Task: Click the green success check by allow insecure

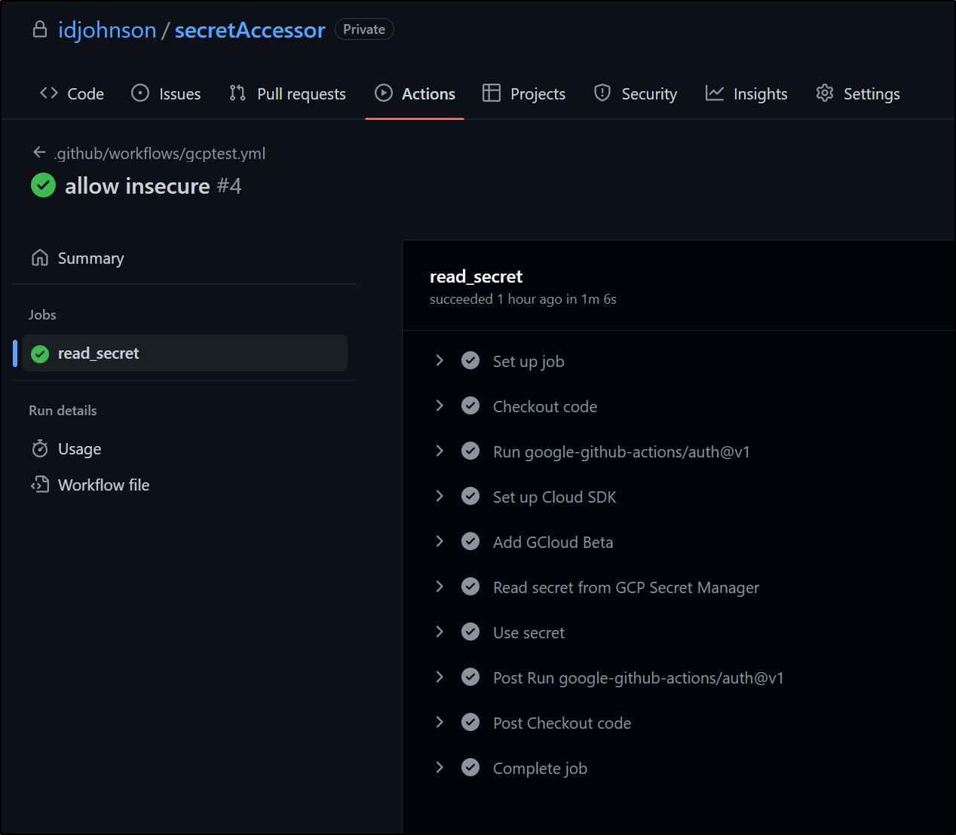Action: coord(43,185)
